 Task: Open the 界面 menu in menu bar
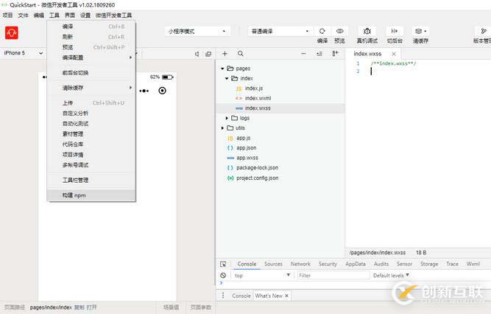point(70,15)
